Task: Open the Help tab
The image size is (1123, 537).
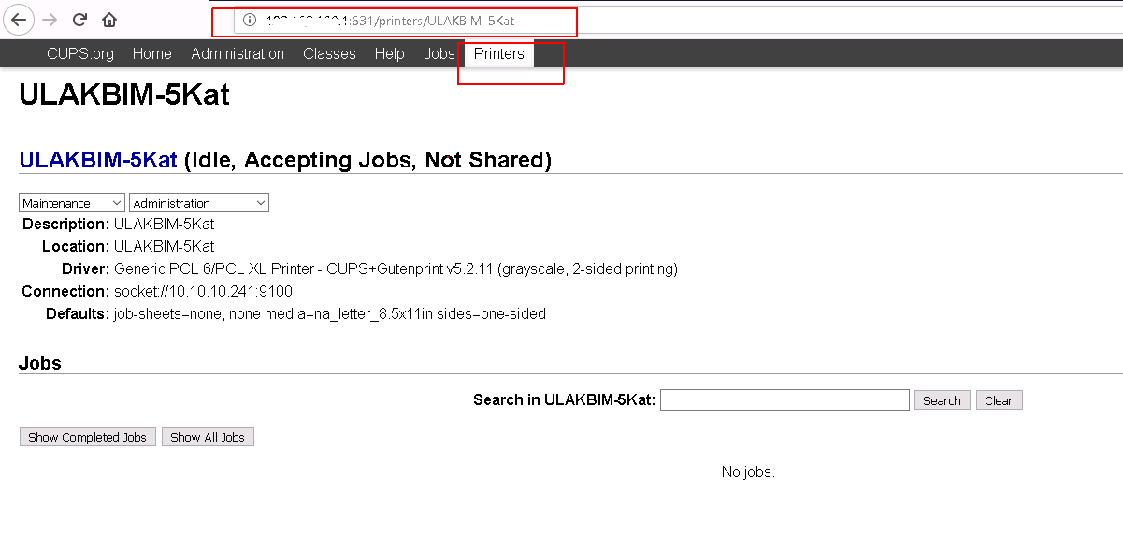Action: tap(389, 54)
